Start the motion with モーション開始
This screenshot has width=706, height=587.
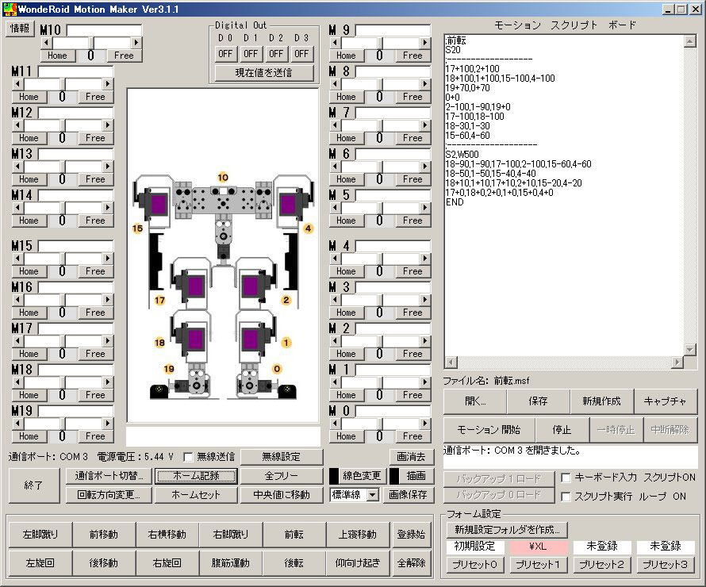489,430
